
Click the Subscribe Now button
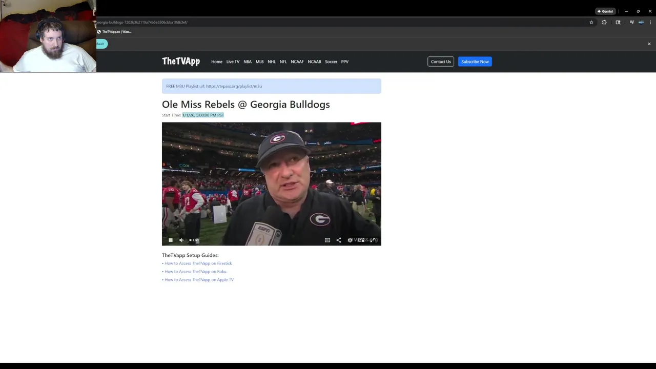coord(475,61)
